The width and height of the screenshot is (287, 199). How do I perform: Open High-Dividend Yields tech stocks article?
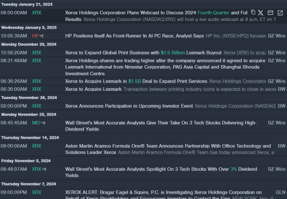pos(161,126)
